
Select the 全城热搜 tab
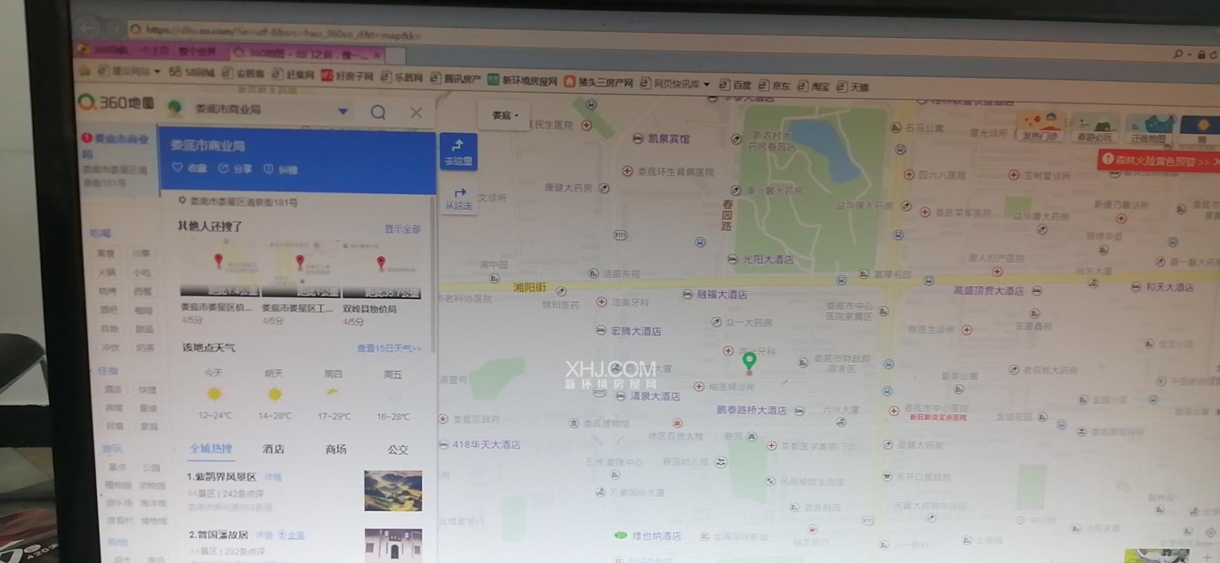[x=212, y=448]
